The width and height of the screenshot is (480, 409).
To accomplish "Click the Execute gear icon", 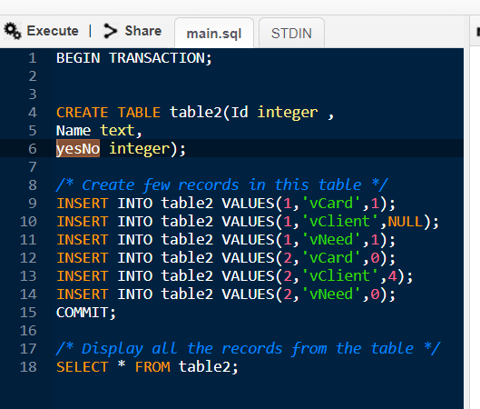I will tap(13, 31).
